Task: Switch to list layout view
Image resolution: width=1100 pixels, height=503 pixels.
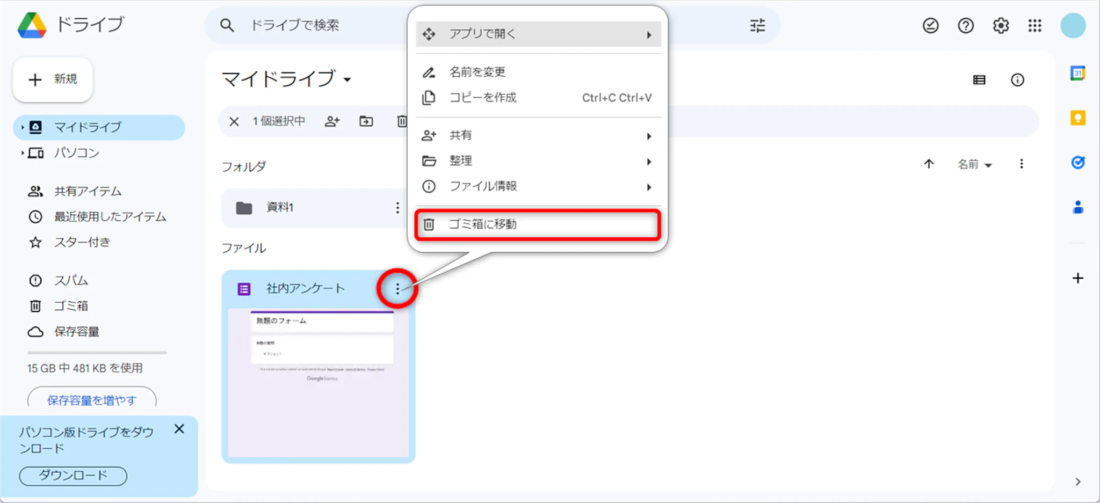Action: (979, 80)
